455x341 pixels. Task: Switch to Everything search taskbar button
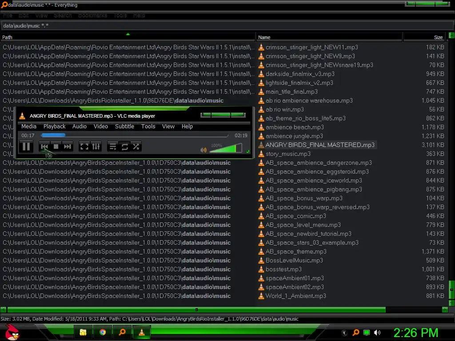point(122,332)
